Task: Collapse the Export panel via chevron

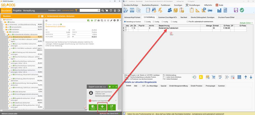Action: (x=113, y=87)
